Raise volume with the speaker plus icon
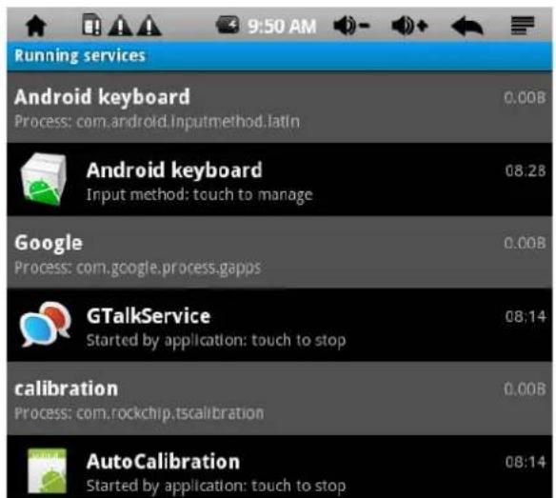Image resolution: width=556 pixels, height=498 pixels. [410, 26]
